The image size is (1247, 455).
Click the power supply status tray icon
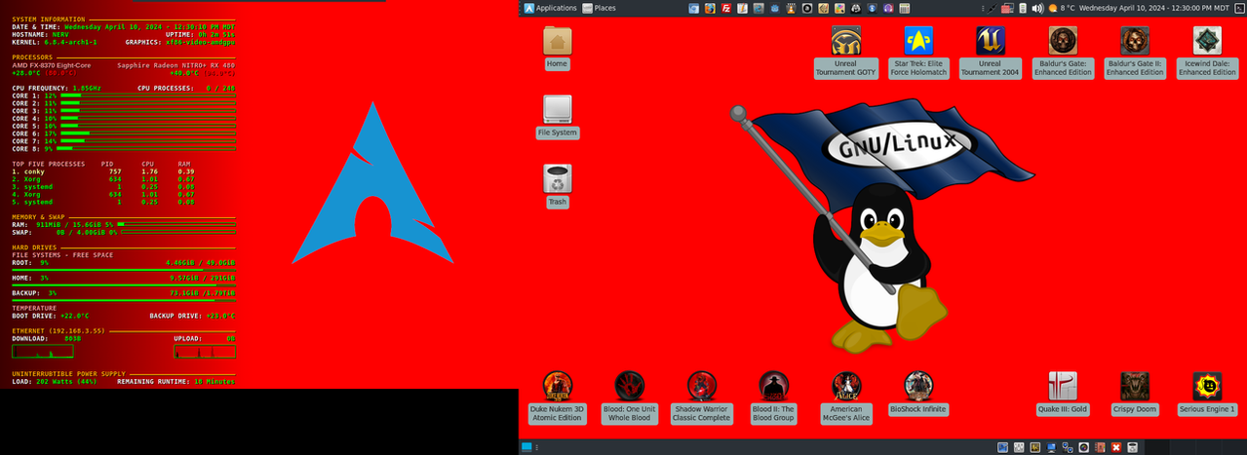point(1023,8)
